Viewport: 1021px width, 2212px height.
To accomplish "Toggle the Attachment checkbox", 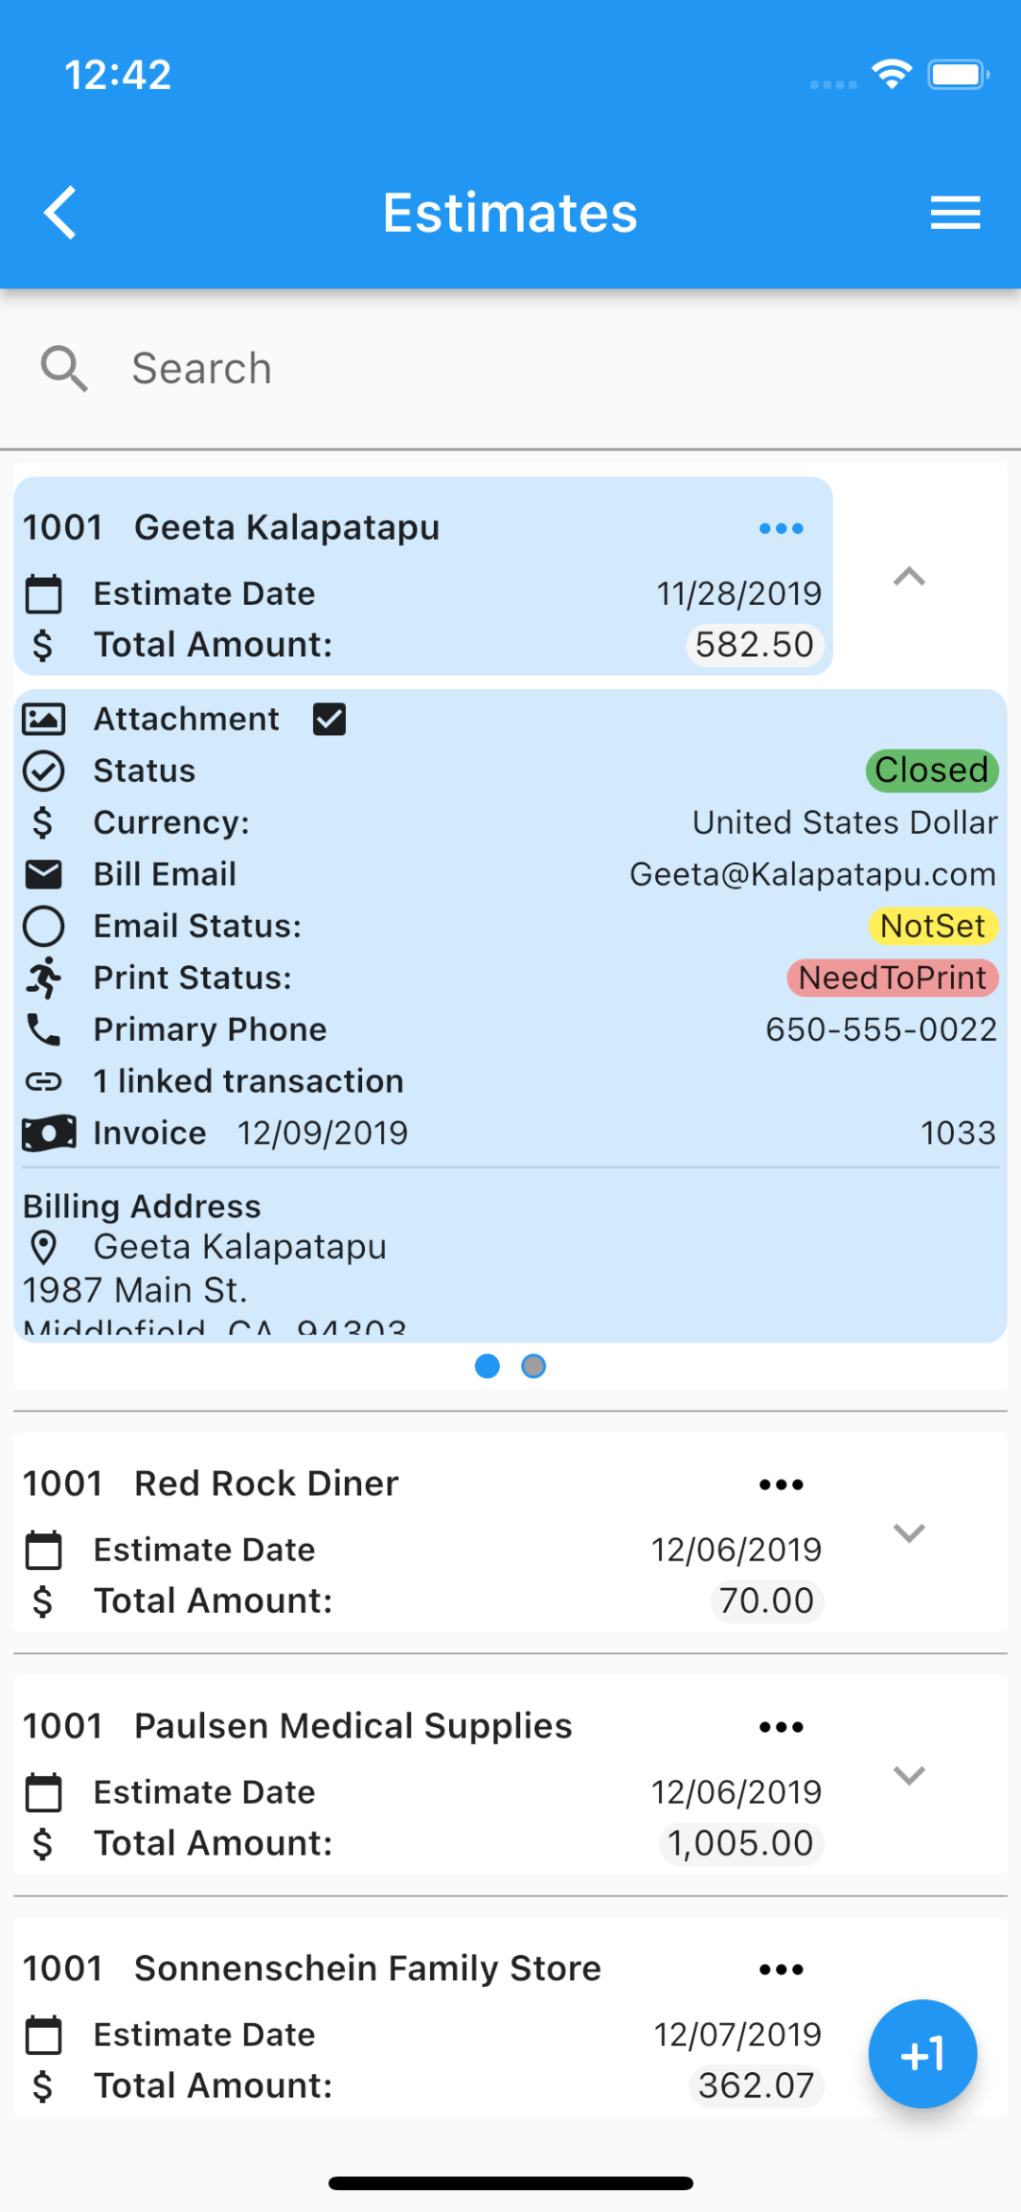I will (x=329, y=719).
